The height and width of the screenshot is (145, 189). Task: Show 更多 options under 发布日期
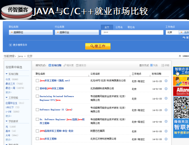point(9,92)
